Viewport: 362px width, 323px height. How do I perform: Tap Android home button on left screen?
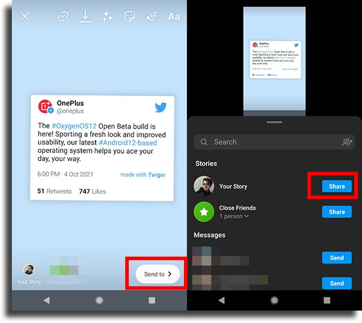(99, 300)
